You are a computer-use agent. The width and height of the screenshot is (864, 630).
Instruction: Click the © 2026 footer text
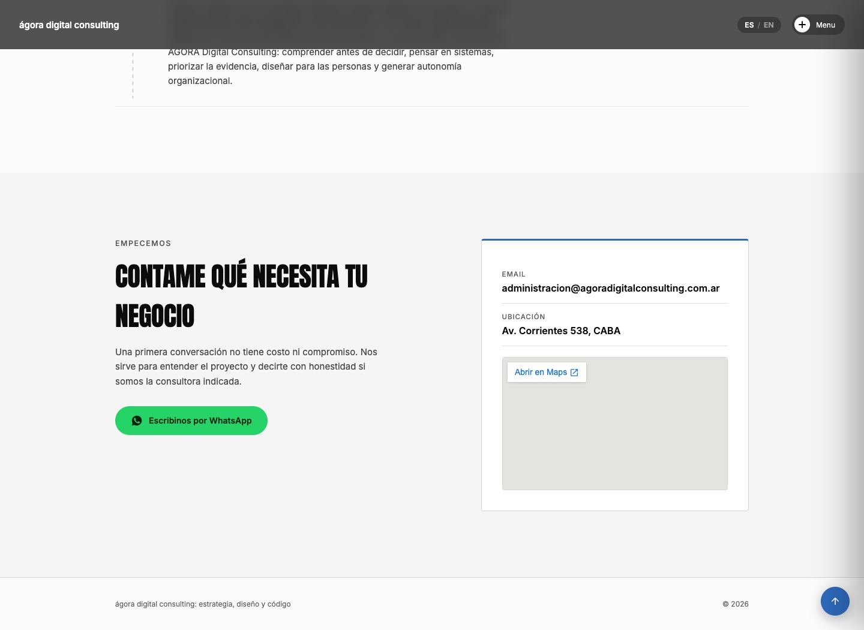[736, 604]
